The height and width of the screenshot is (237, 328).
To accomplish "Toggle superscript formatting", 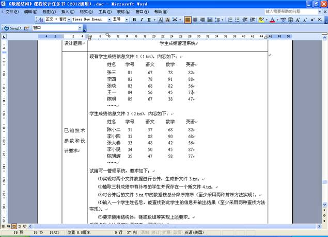I will (313, 20).
